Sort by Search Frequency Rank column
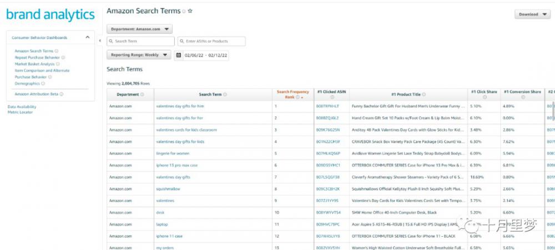Image resolution: width=555 pixels, height=250 pixels. pyautogui.click(x=292, y=94)
